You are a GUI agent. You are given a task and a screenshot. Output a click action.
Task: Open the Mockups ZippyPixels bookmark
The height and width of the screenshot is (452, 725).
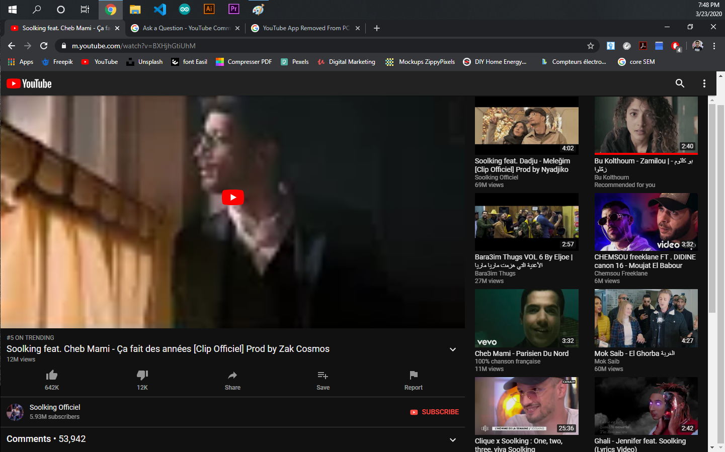tap(420, 62)
